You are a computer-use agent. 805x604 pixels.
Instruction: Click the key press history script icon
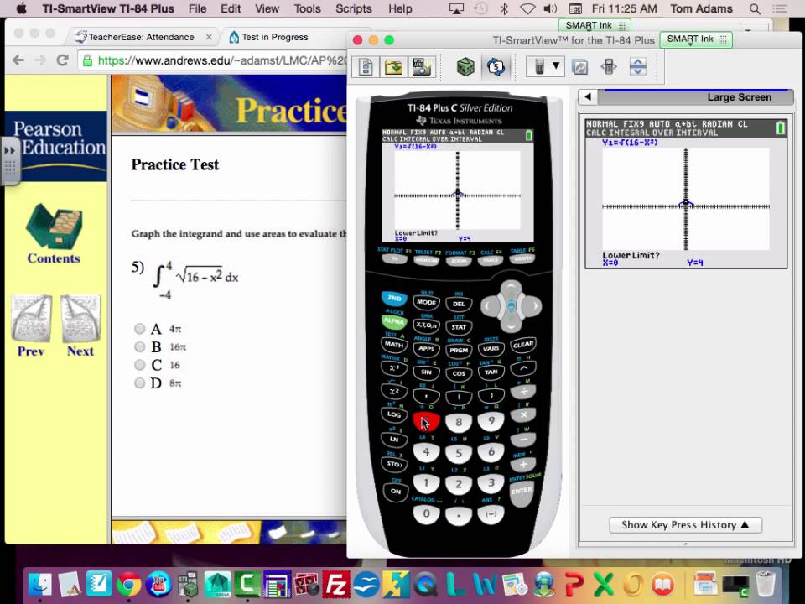point(579,67)
